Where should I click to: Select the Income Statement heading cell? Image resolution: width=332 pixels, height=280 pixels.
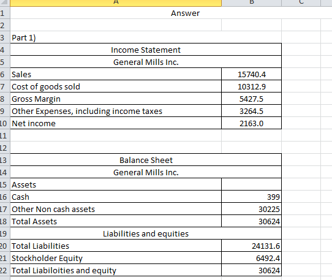pos(146,50)
